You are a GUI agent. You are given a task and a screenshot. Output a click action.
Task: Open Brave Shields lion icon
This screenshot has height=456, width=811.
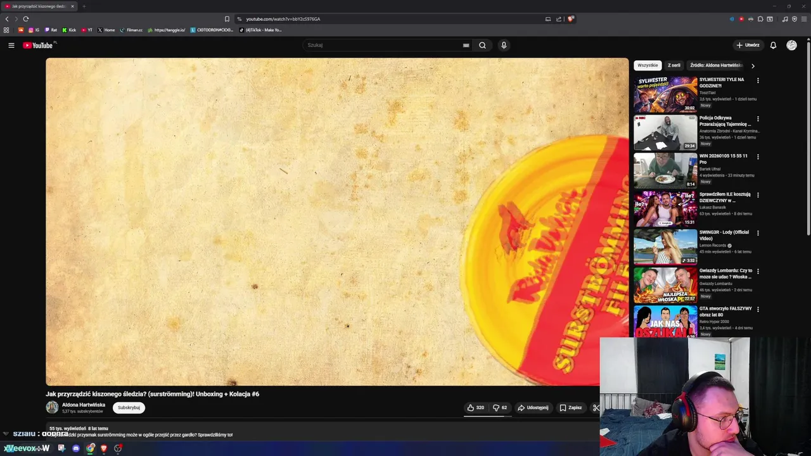click(571, 19)
